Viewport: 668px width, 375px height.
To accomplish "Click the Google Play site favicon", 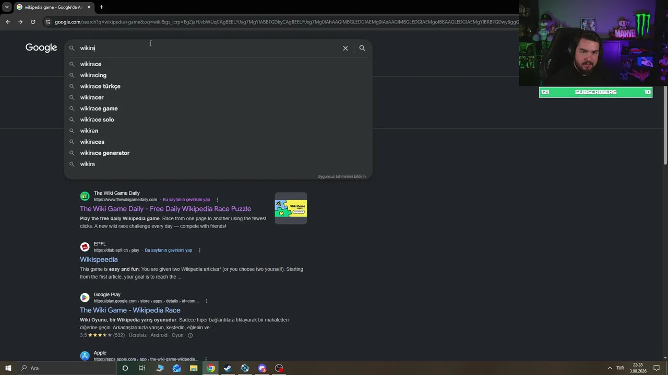I will click(x=85, y=297).
